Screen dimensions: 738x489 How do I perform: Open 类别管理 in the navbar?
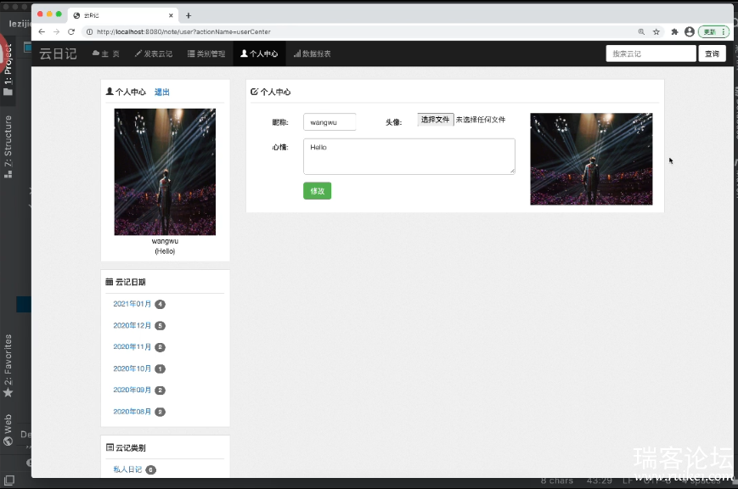[206, 53]
